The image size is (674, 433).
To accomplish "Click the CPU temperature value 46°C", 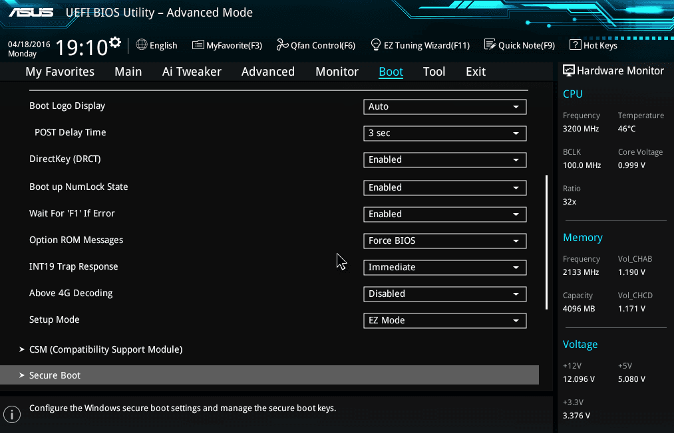I will pyautogui.click(x=626, y=129).
